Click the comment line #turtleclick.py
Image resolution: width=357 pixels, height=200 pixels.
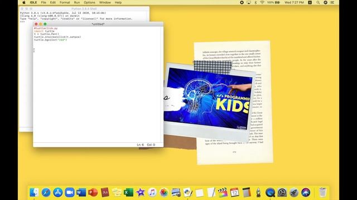46,28
